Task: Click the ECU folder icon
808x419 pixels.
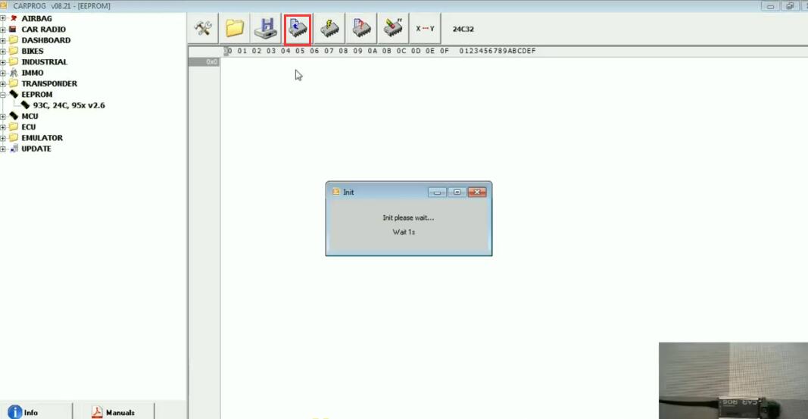Action: 14,127
